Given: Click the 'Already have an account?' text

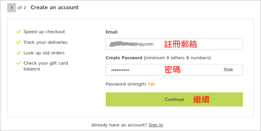Looking at the screenshot, I should tap(119, 125).
